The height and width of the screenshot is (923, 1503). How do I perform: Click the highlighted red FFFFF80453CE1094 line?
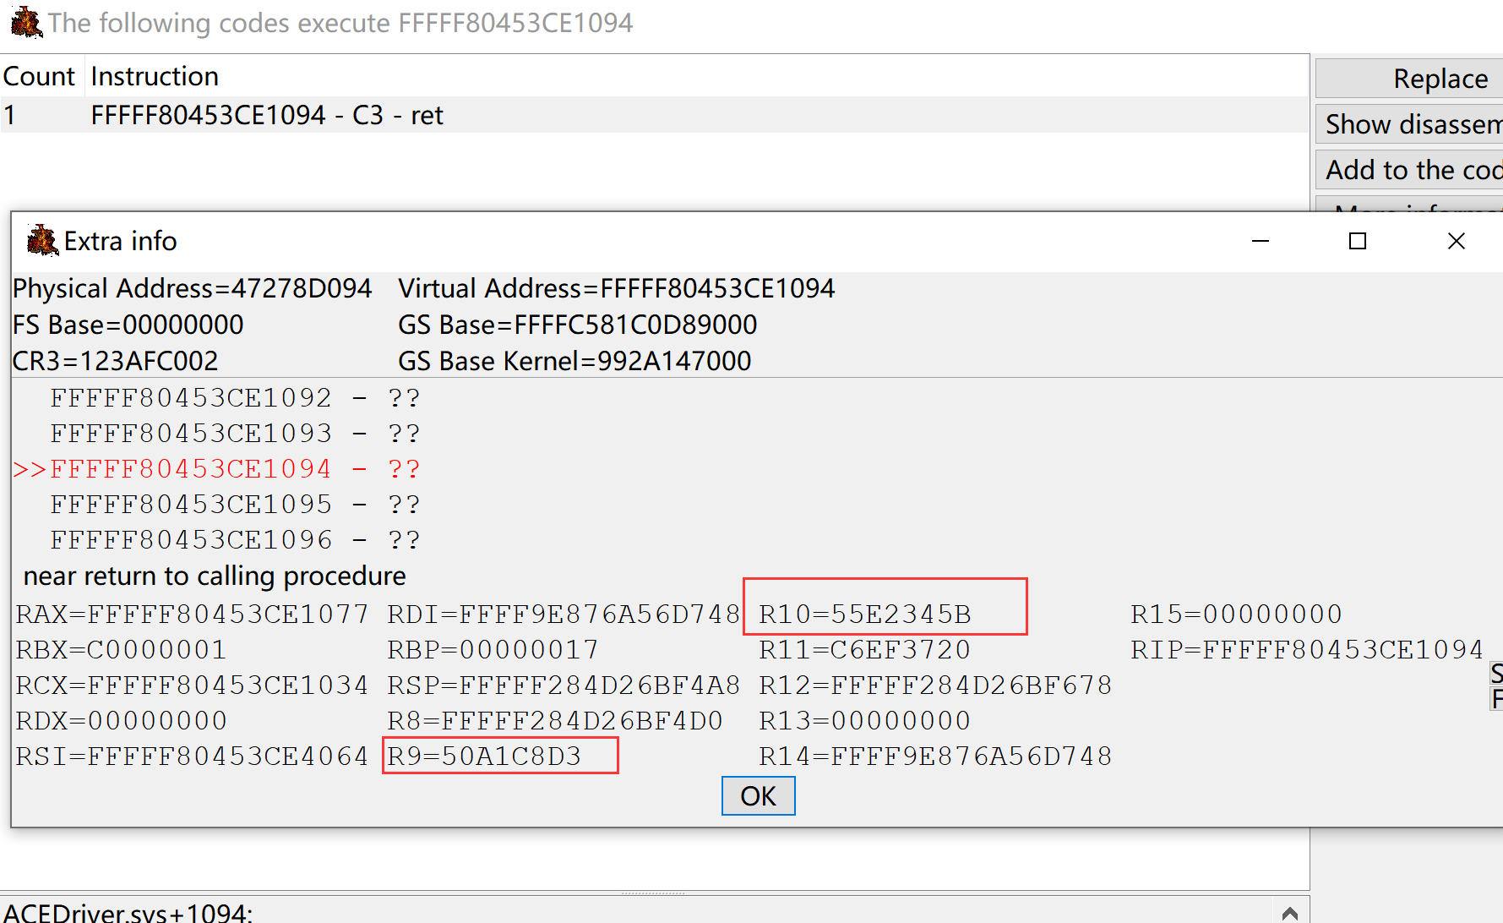191,469
